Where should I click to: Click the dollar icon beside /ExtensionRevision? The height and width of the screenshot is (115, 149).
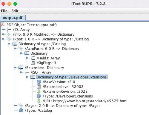[39, 91]
